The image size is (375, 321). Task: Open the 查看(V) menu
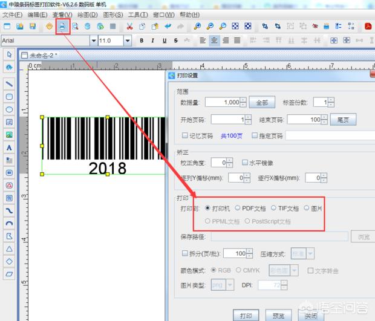pos(62,15)
